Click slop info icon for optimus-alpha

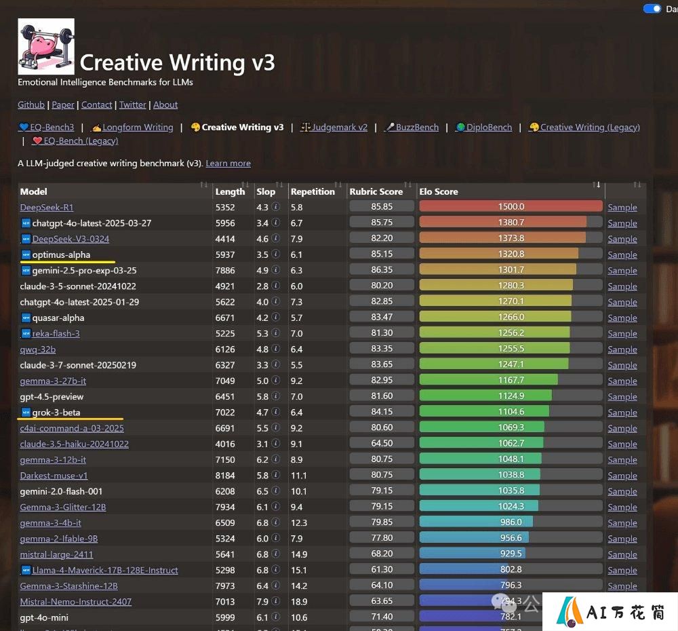[x=276, y=254]
